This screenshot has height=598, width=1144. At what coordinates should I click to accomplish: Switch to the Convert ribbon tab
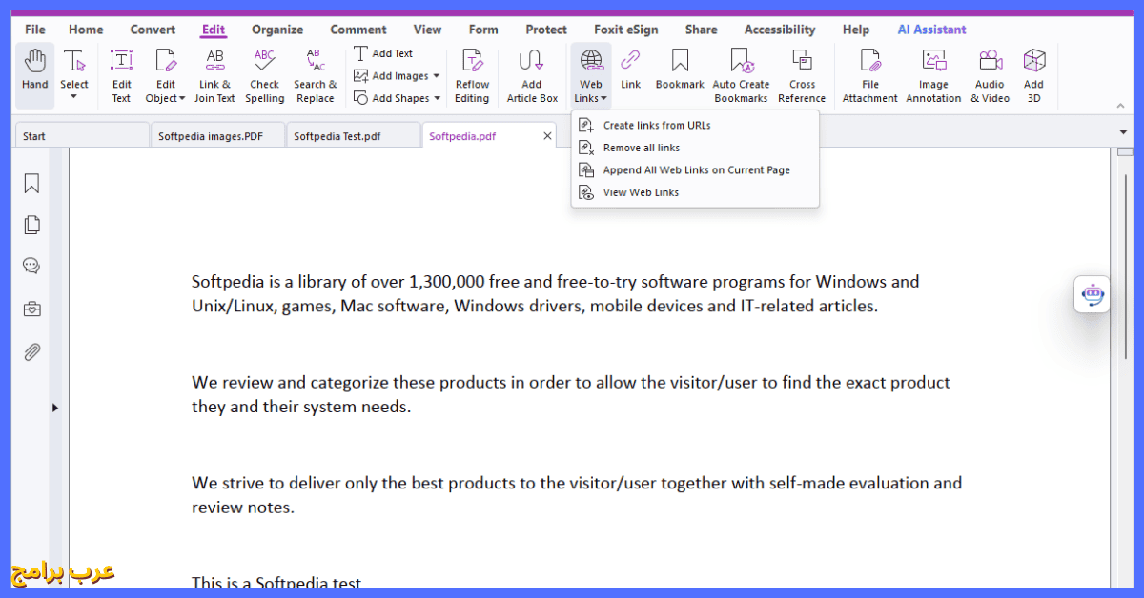(153, 30)
